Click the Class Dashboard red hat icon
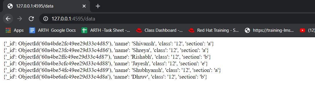 pos(139,30)
